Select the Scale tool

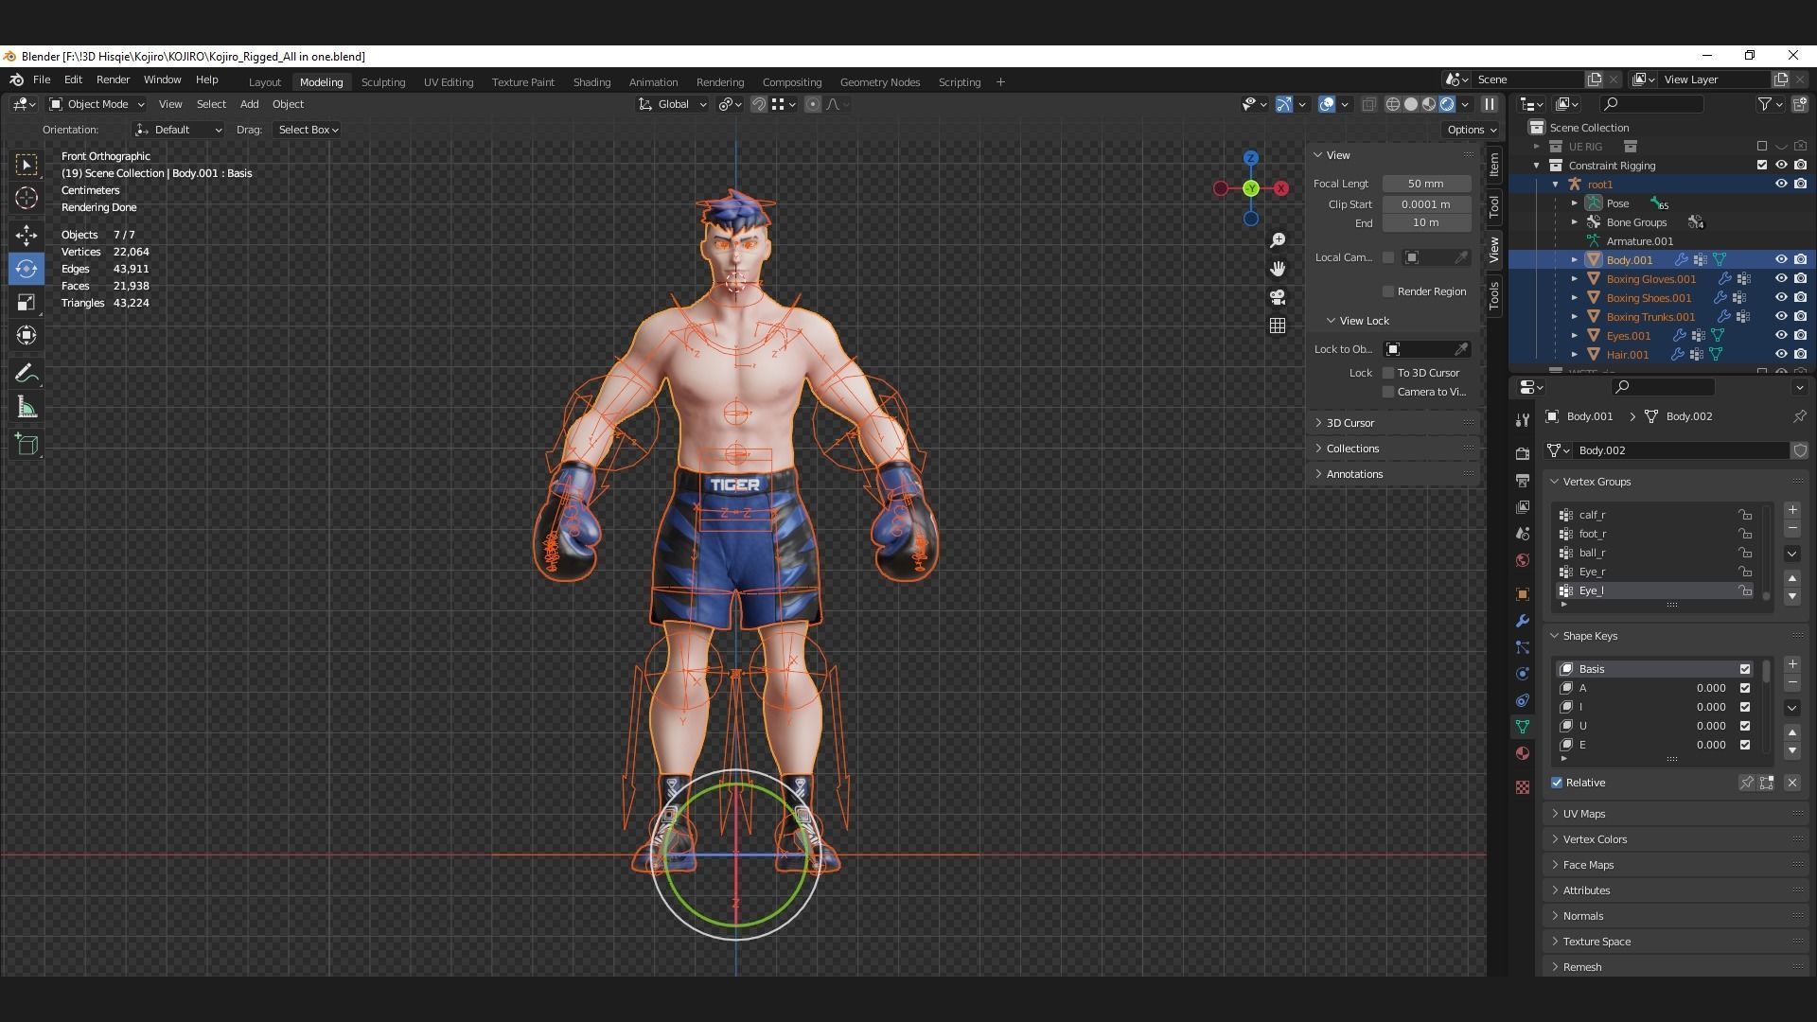(26, 303)
